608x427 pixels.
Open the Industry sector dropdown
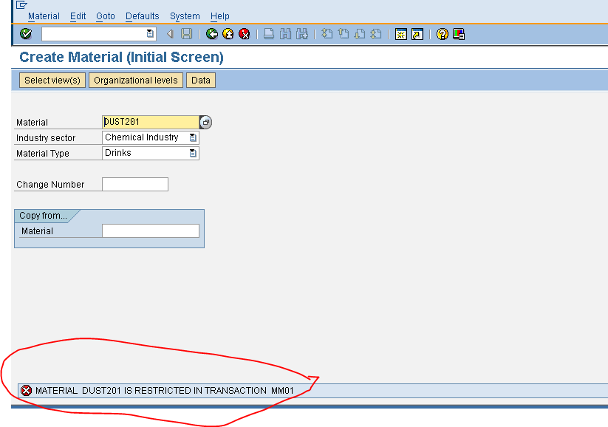click(194, 137)
